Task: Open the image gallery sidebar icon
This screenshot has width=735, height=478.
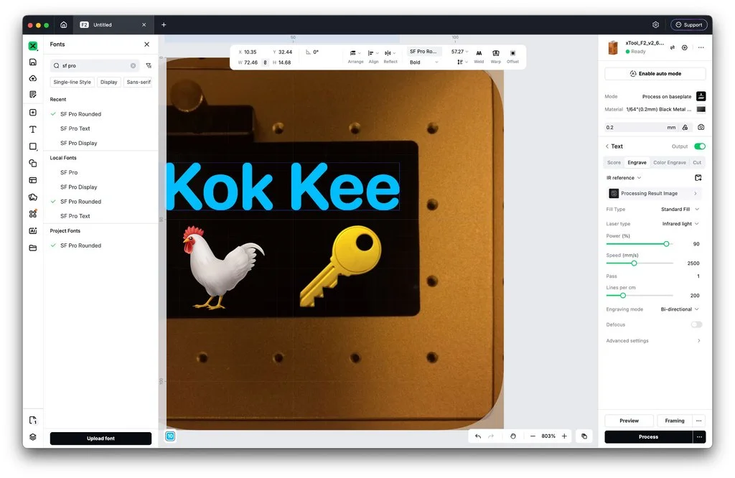Action: pyautogui.click(x=33, y=197)
